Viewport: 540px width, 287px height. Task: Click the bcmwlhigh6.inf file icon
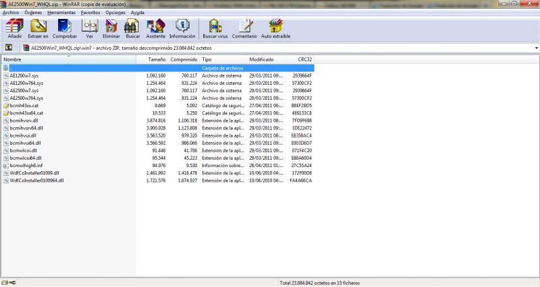[6, 165]
